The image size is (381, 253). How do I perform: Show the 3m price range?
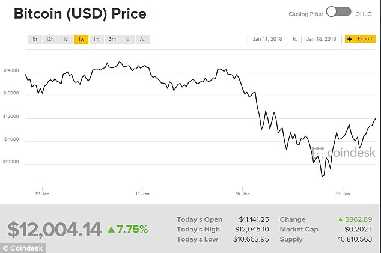click(x=112, y=40)
